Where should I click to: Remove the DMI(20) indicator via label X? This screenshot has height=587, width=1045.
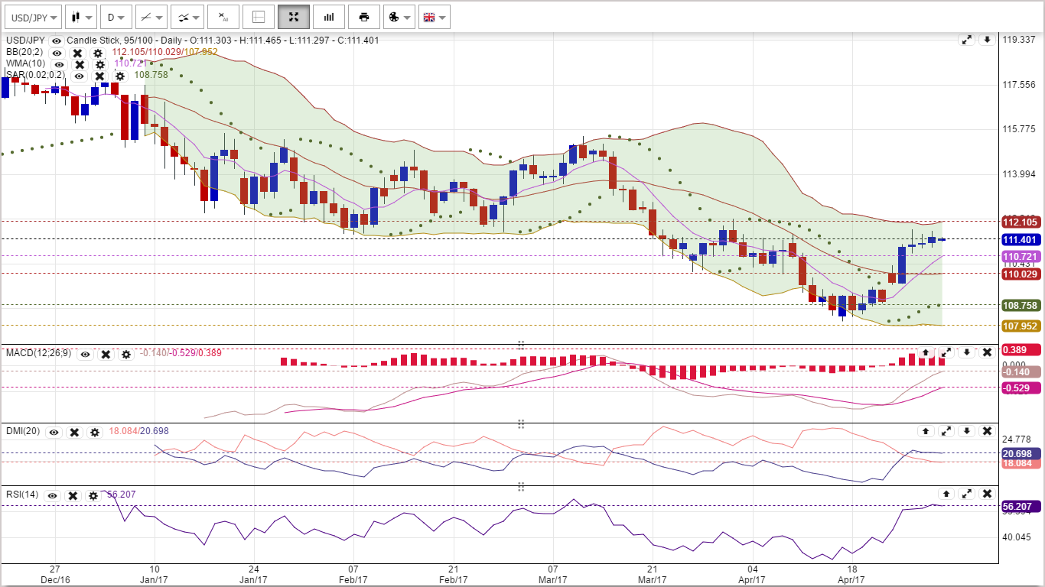pos(74,432)
